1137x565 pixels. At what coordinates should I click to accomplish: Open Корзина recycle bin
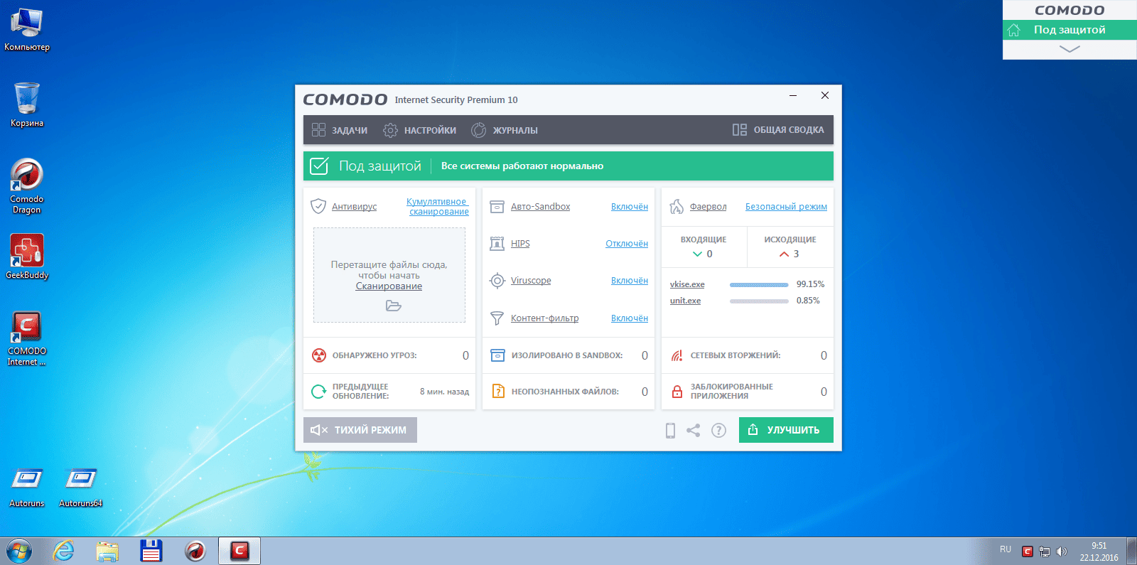tap(27, 104)
